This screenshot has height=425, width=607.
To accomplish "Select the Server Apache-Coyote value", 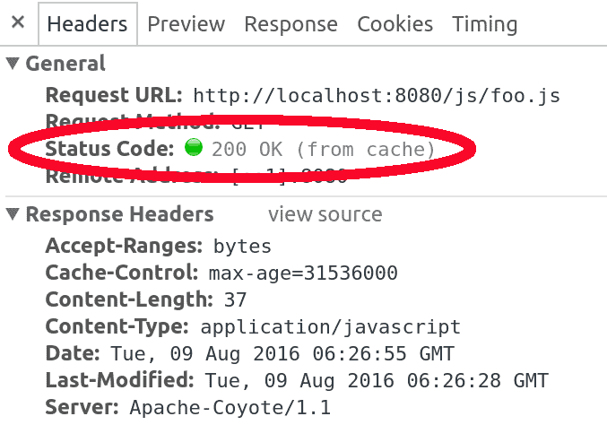I will [x=230, y=409].
